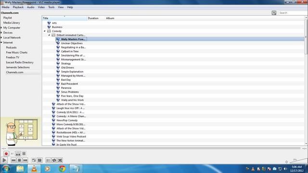Collapse the Dilbert Animated Cartoons folder

[49, 35]
